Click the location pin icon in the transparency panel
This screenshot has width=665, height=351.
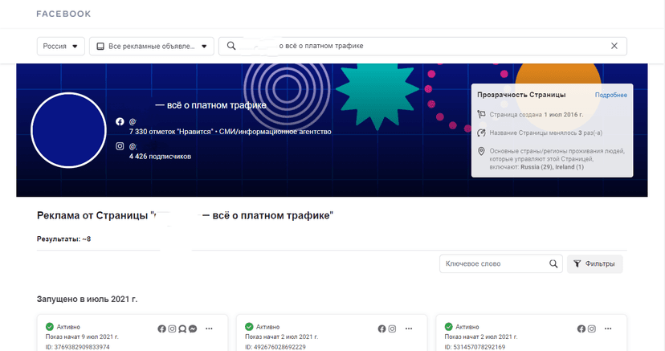(481, 151)
